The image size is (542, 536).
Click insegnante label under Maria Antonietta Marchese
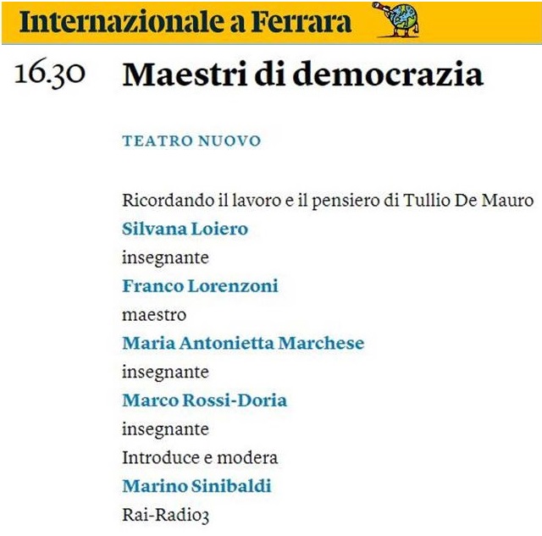click(166, 373)
